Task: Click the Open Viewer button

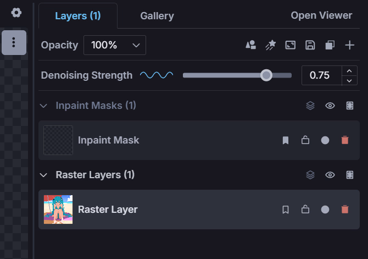Action: 321,15
